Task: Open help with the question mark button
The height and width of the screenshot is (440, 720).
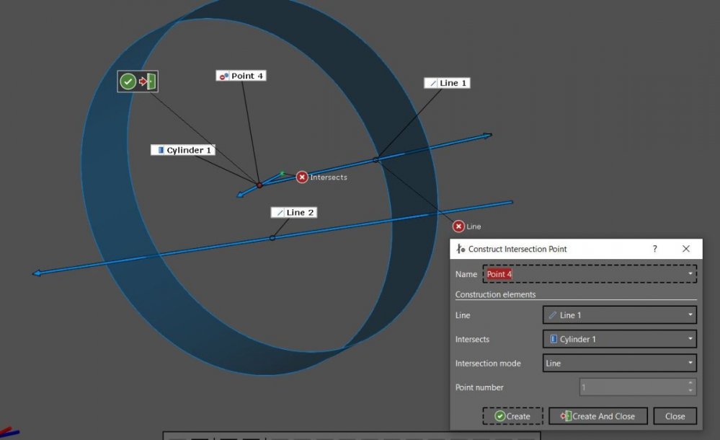Action: coord(654,249)
